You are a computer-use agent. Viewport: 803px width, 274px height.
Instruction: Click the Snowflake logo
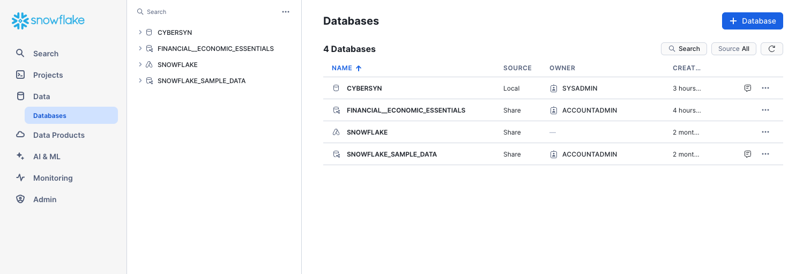48,21
